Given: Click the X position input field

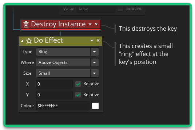Looking at the screenshot, I should (x=54, y=84).
